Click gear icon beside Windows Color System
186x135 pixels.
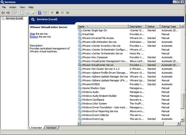click(80, 104)
